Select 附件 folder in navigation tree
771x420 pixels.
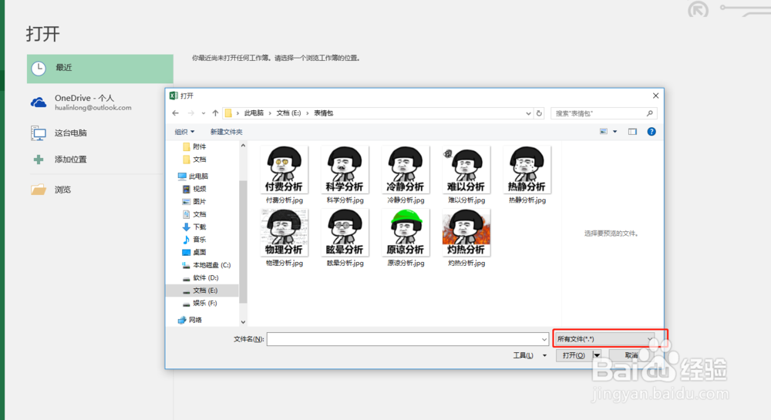[x=195, y=146]
